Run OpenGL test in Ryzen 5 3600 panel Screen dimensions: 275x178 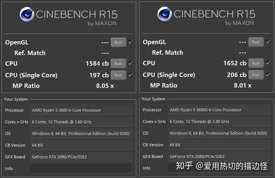pyautogui.click(x=118, y=42)
